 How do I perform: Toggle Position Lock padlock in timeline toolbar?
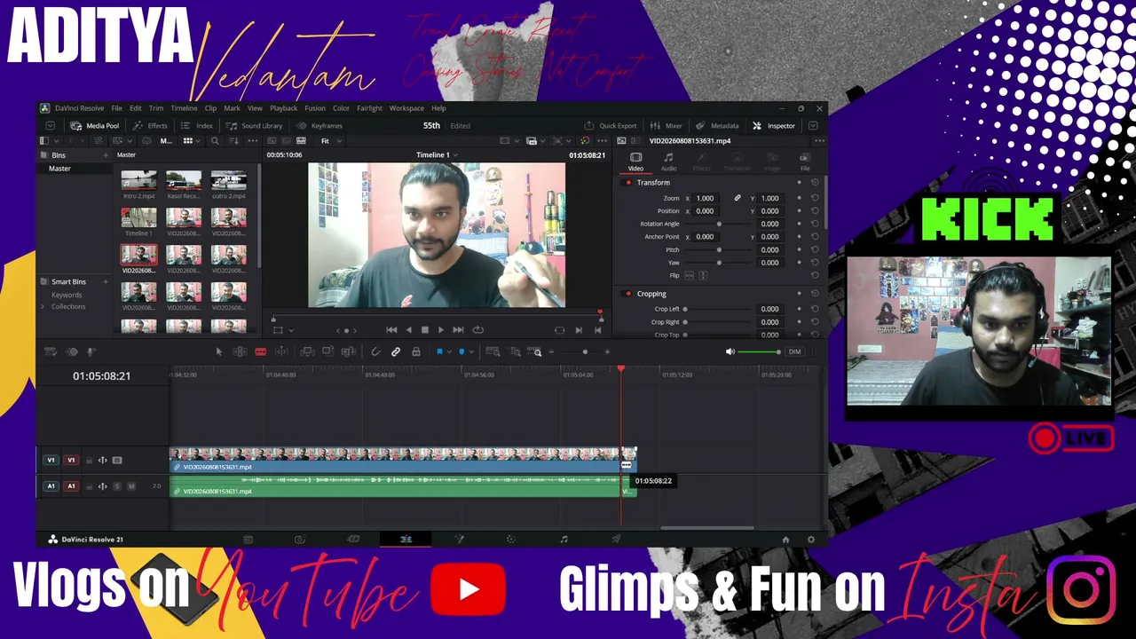415,352
